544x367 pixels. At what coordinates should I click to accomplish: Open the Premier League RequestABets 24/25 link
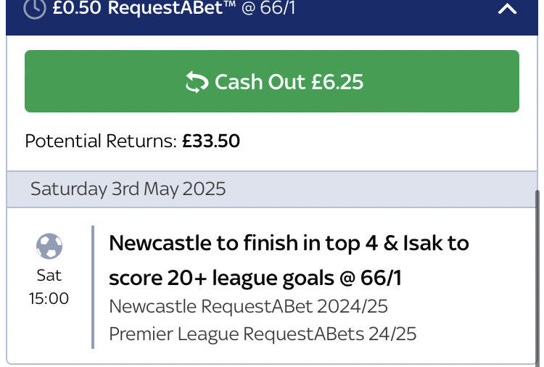click(263, 334)
